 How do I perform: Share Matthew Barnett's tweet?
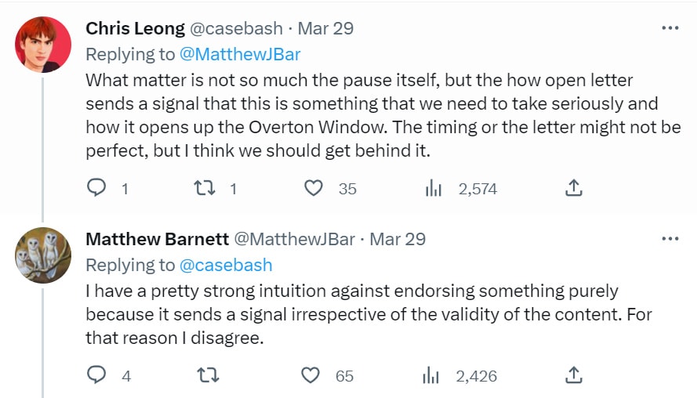pos(573,375)
